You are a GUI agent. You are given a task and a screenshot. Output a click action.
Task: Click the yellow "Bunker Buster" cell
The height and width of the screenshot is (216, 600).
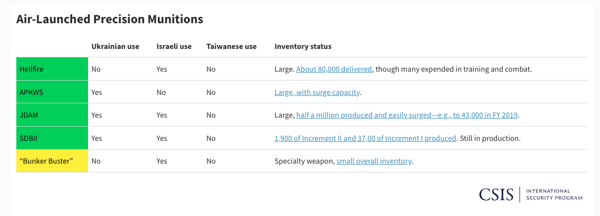pyautogui.click(x=52, y=161)
